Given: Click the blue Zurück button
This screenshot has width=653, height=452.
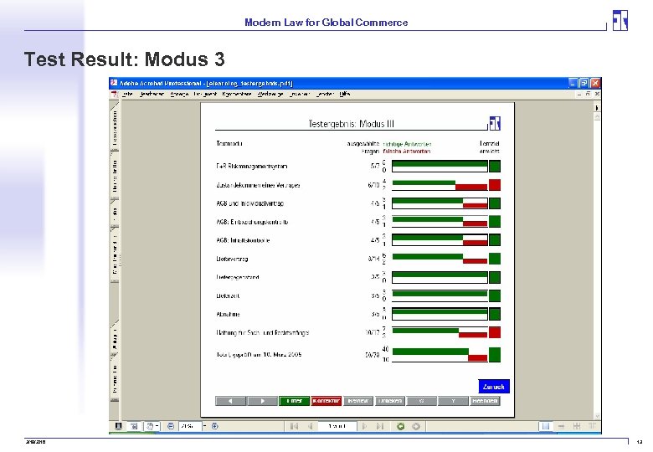Looking at the screenshot, I should click(x=493, y=387).
